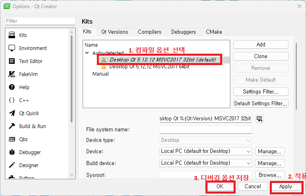306x196 pixels.
Task: Select the Environment monitor icon
Action: pyautogui.click(x=12, y=48)
